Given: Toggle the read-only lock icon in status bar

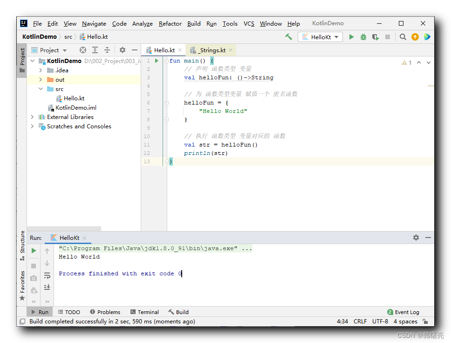Looking at the screenshot, I should (425, 322).
